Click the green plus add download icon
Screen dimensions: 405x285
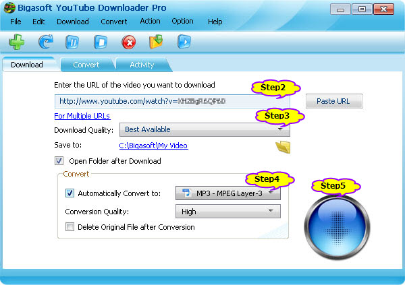click(x=17, y=42)
